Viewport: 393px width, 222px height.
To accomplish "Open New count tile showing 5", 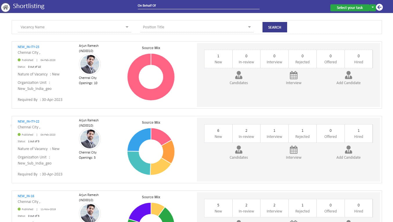I will point(218,208).
